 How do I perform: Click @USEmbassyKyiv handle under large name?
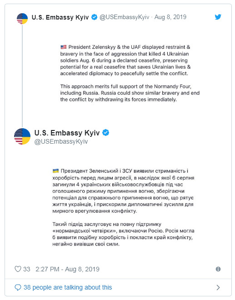[61, 141]
